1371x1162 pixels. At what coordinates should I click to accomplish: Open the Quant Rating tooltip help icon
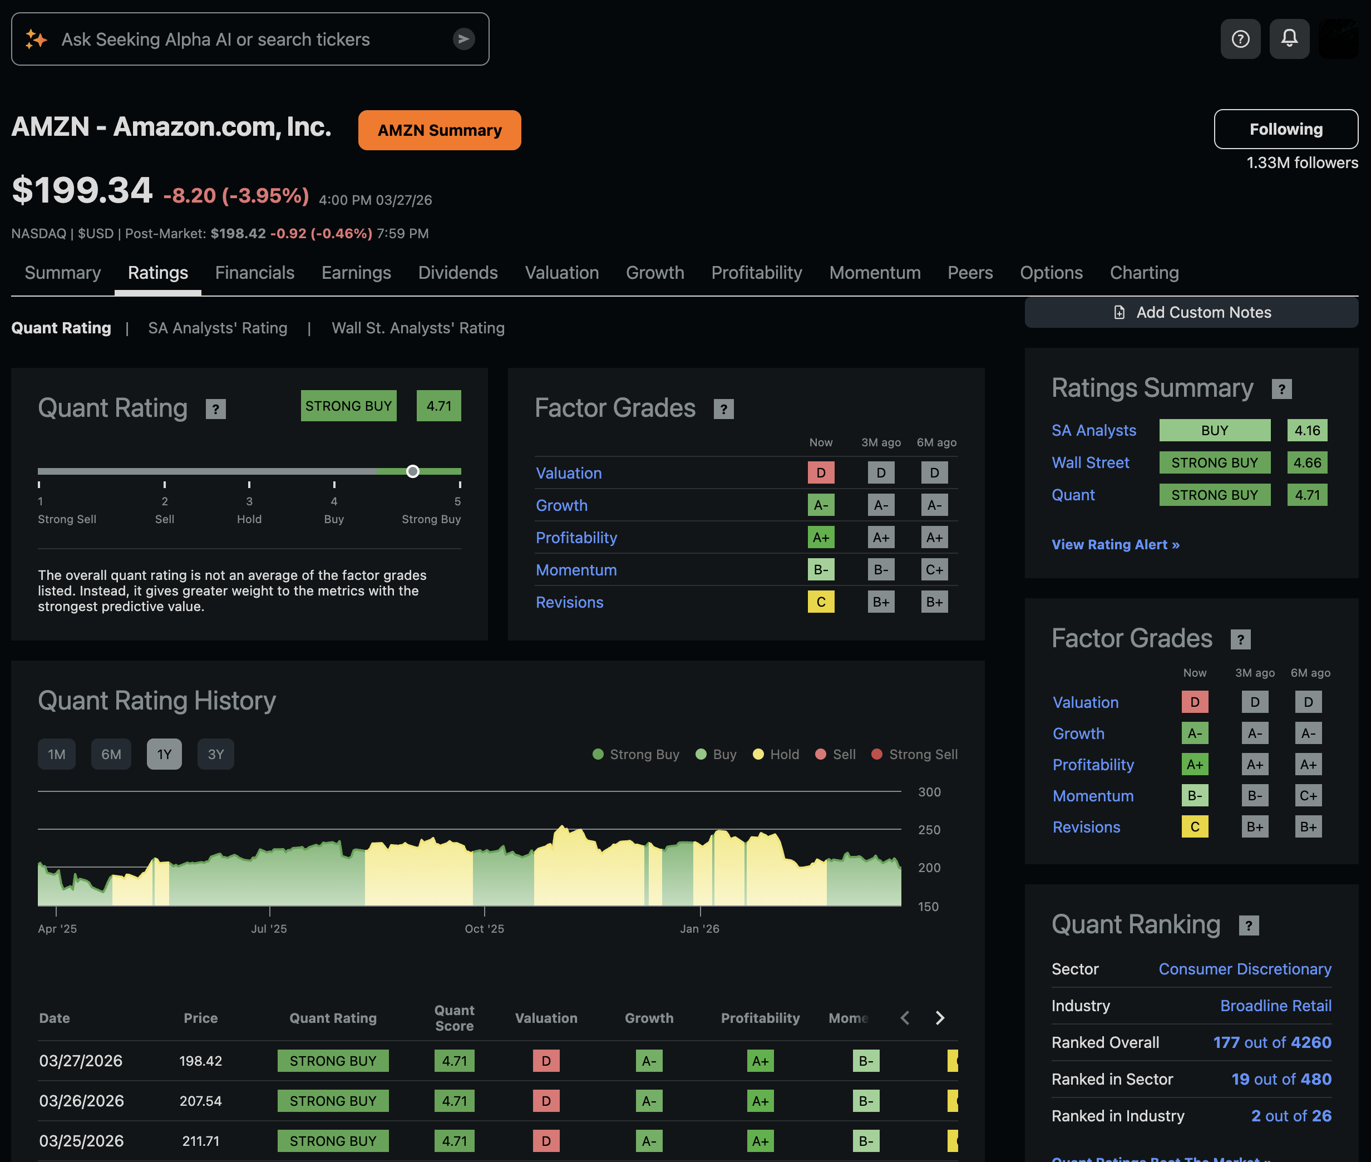[215, 408]
